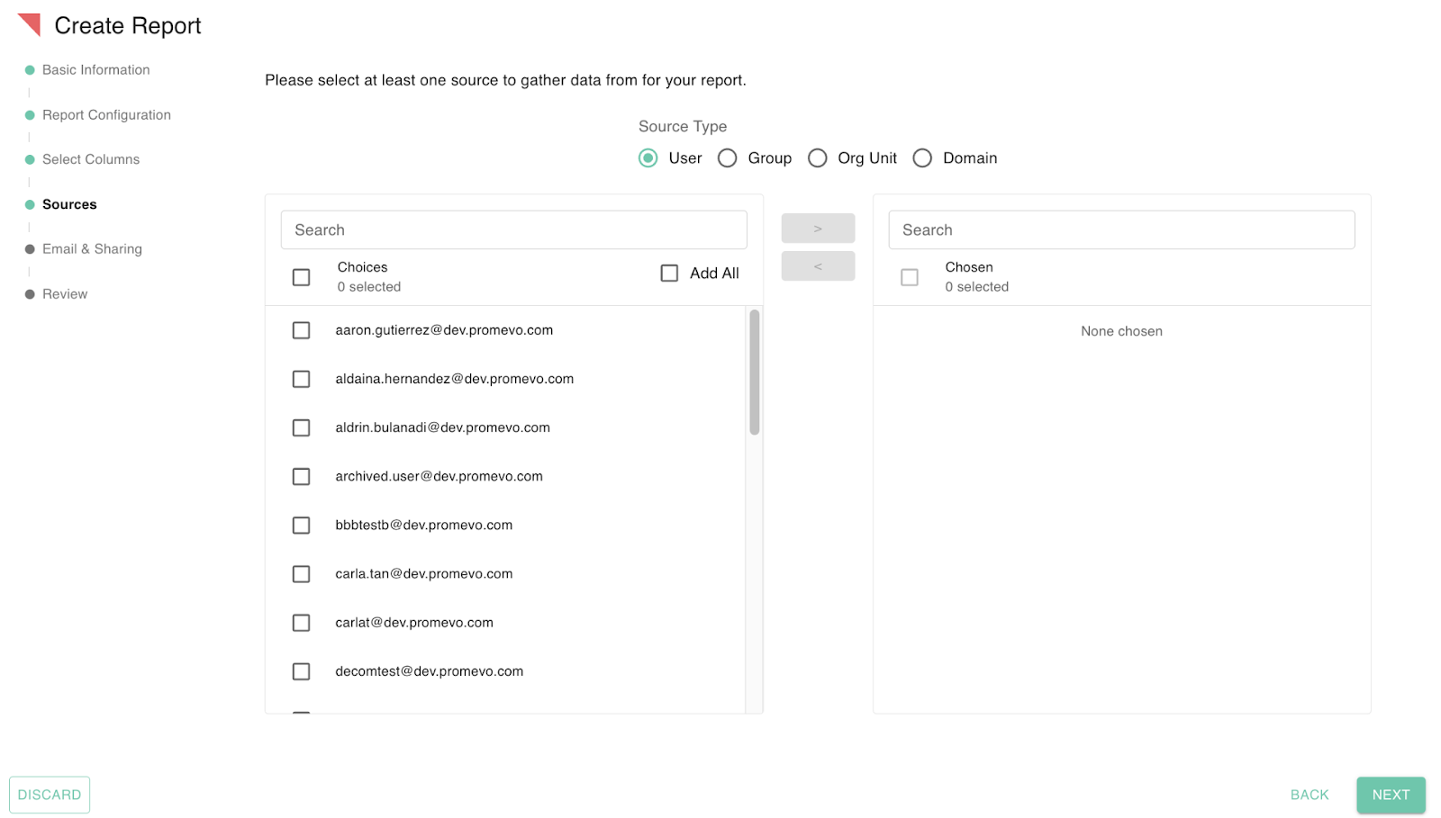
Task: Choose the Org Unit source type
Action: tap(818, 157)
